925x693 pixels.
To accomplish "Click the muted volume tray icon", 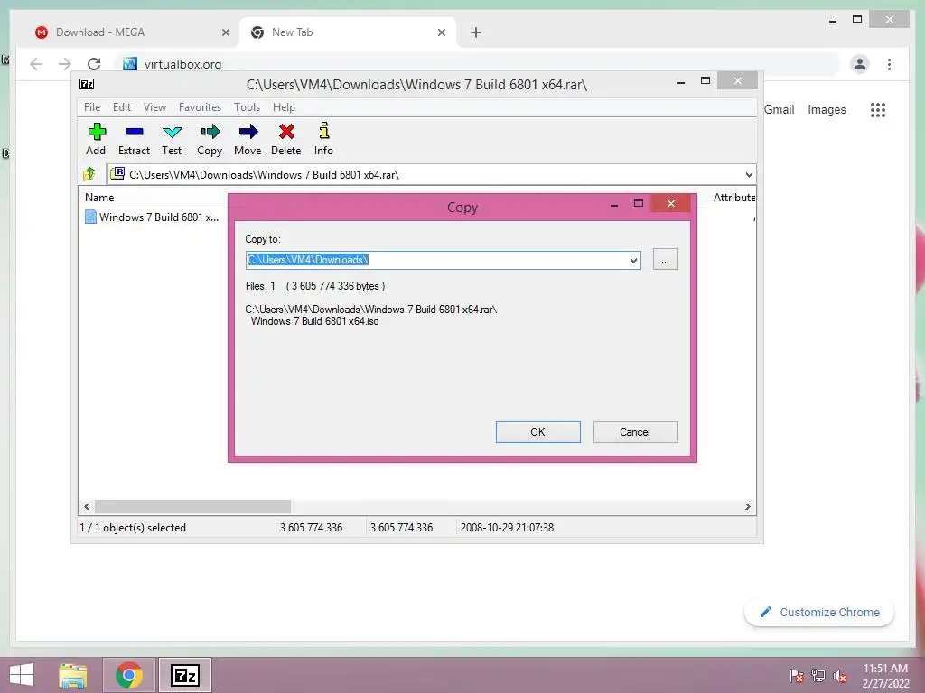I will (840, 676).
